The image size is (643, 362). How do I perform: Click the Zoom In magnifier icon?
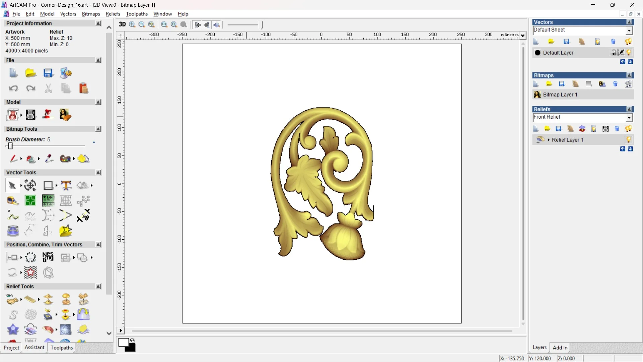tap(132, 24)
